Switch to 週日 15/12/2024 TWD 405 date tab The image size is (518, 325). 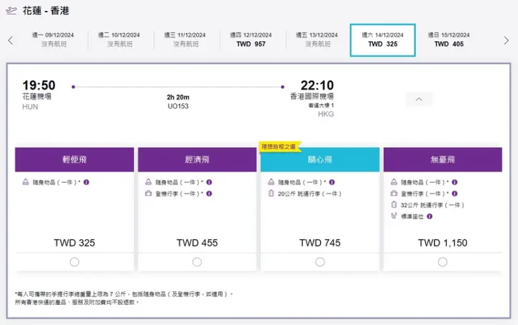coord(449,40)
